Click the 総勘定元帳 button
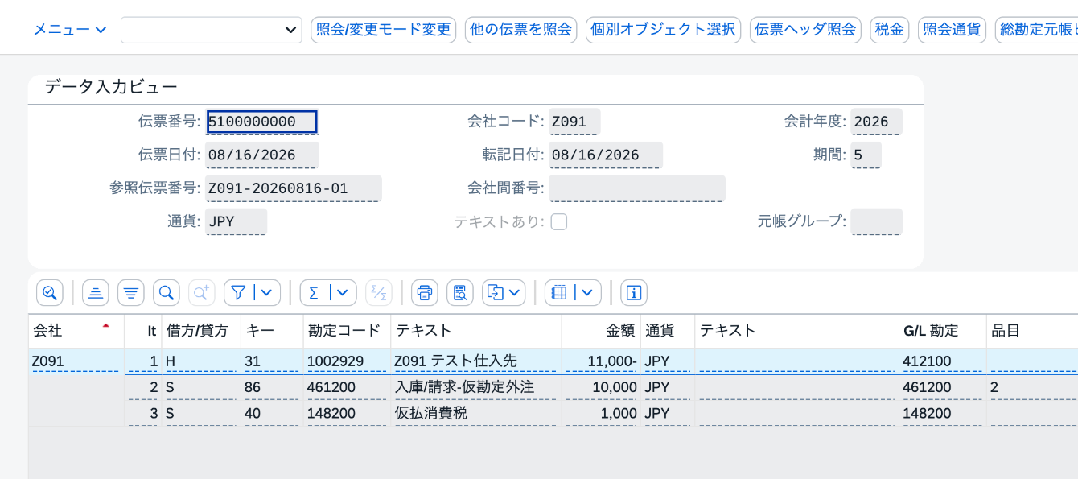This screenshot has width=1078, height=479. pos(1036,30)
